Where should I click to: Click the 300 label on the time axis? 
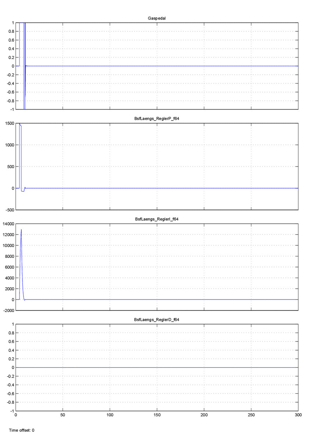point(298,415)
